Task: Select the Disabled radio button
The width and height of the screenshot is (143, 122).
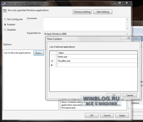Action: [x=5, y=30]
